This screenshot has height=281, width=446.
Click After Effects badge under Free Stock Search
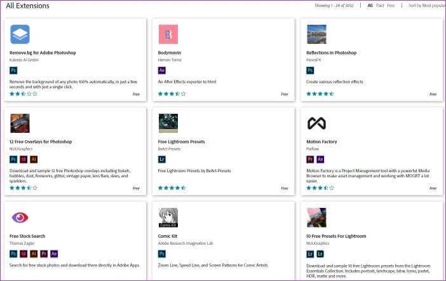point(54,254)
